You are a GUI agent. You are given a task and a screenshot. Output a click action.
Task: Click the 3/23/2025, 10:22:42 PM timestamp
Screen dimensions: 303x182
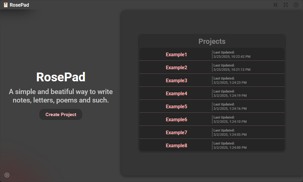232,57
